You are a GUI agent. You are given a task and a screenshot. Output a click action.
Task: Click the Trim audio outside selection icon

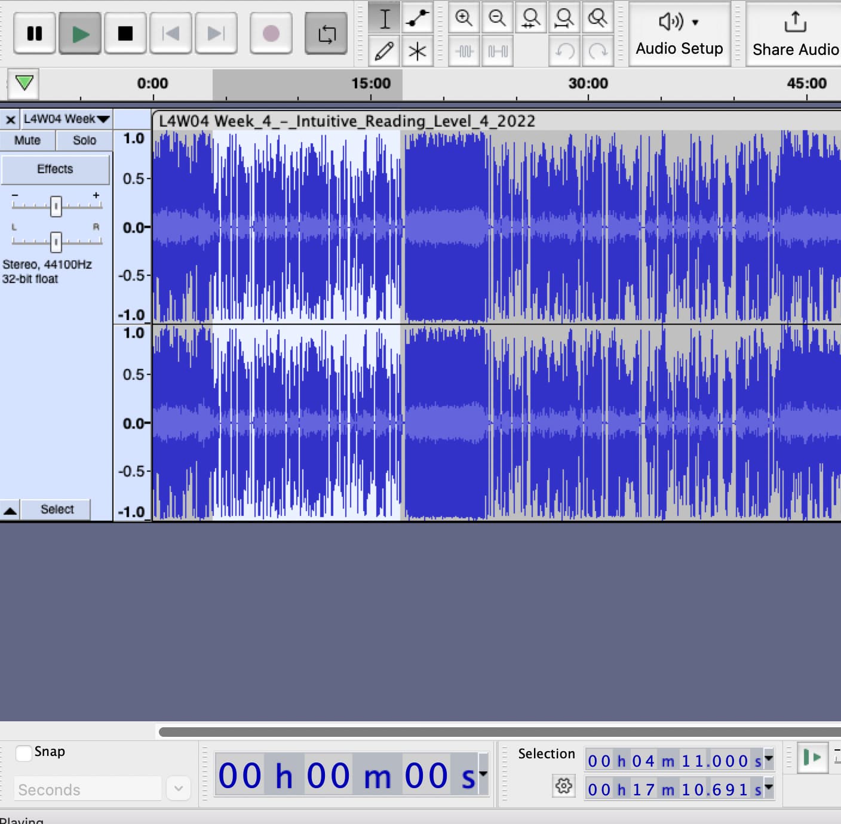(464, 51)
